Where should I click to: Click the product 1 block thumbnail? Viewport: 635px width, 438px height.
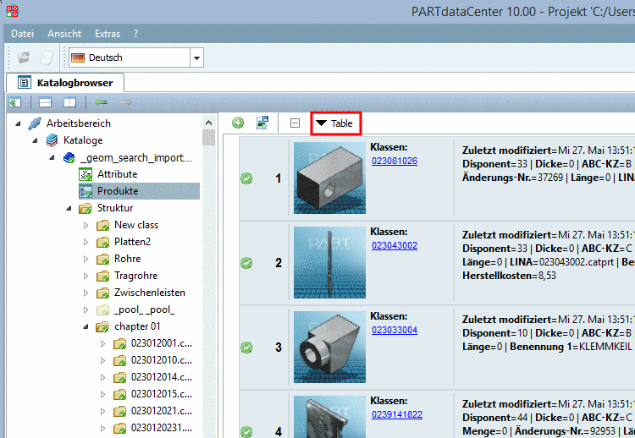[x=329, y=178]
